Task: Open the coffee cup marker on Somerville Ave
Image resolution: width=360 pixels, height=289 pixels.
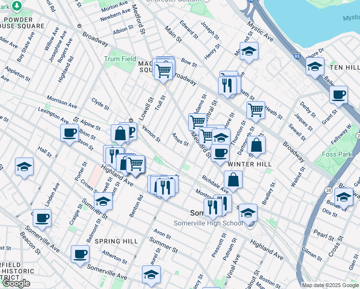Action: point(80,254)
